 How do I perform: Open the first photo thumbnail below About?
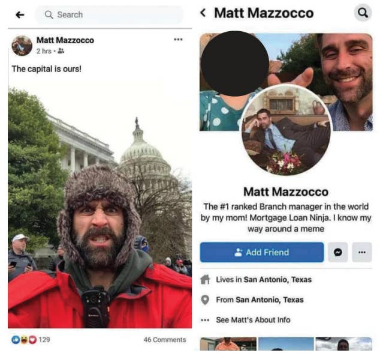pos(228,343)
